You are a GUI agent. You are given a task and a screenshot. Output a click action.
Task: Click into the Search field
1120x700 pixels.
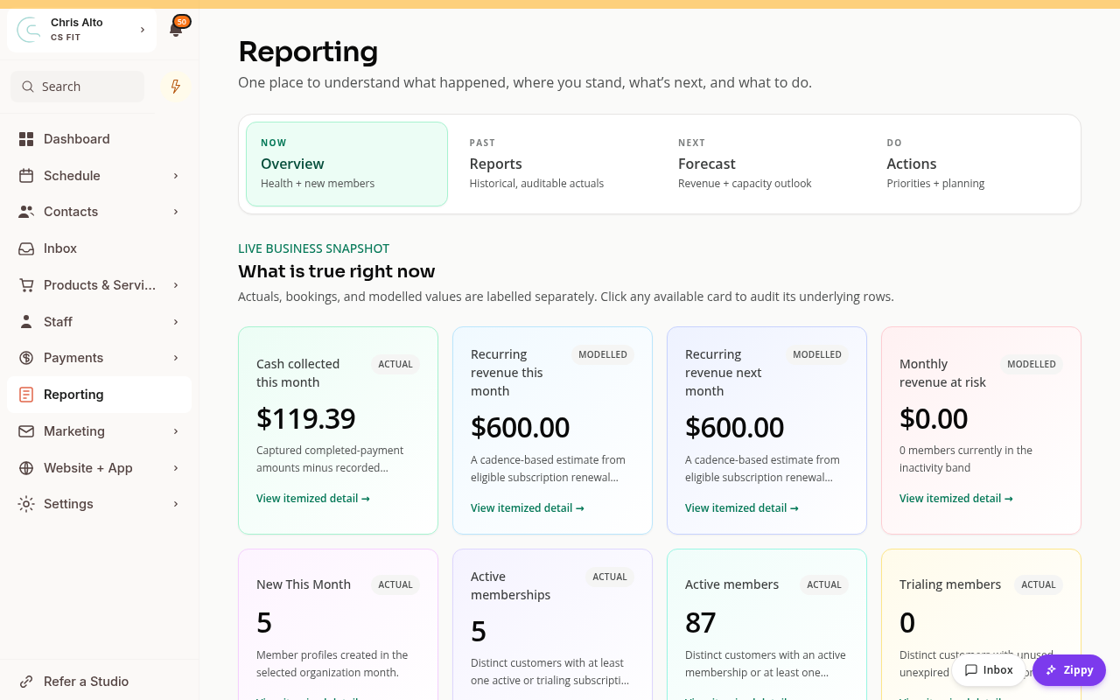click(77, 87)
